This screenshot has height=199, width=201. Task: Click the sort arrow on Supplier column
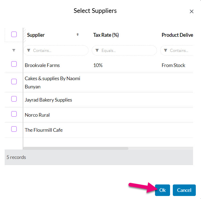[x=77, y=34]
